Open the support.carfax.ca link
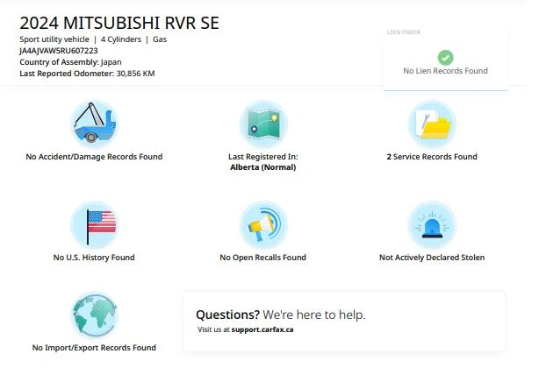 click(x=262, y=329)
